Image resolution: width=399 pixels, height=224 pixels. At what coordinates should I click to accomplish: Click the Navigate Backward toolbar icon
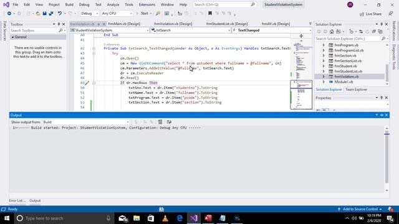click(9, 14)
